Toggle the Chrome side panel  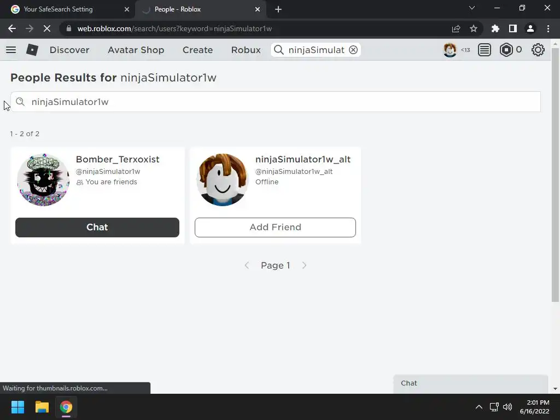[513, 28]
